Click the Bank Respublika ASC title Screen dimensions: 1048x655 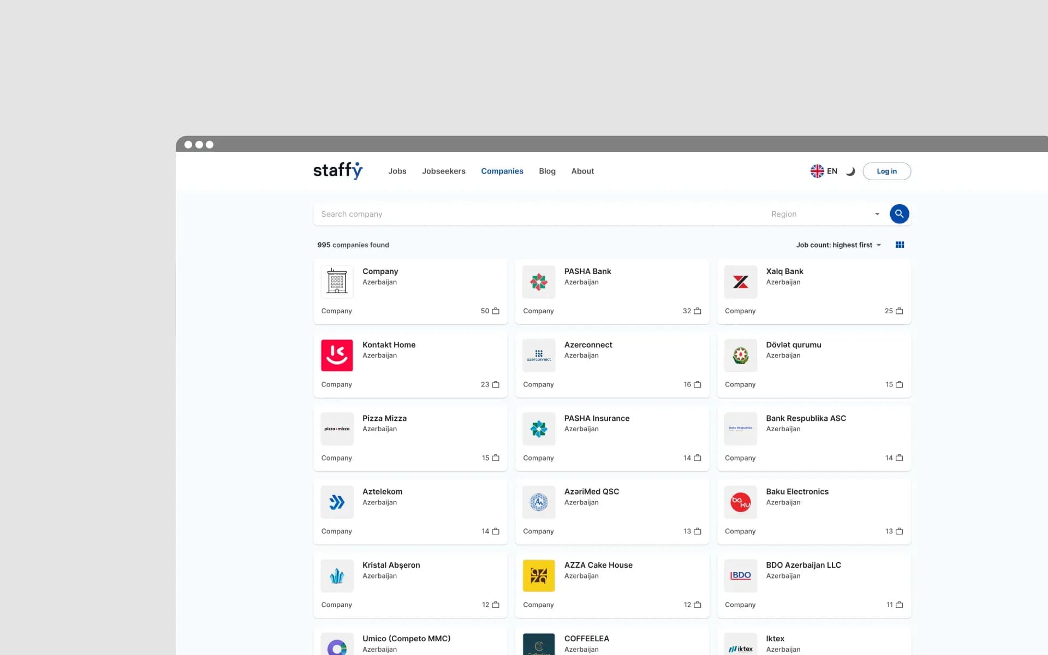coord(806,419)
